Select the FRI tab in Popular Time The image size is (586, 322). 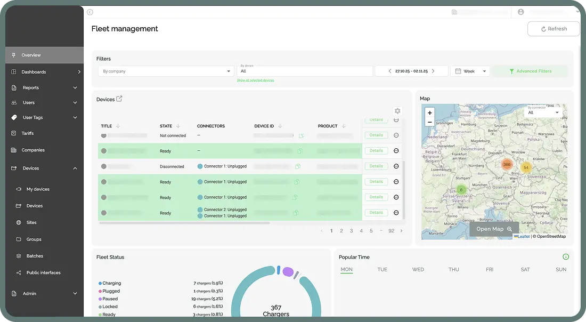(x=490, y=269)
